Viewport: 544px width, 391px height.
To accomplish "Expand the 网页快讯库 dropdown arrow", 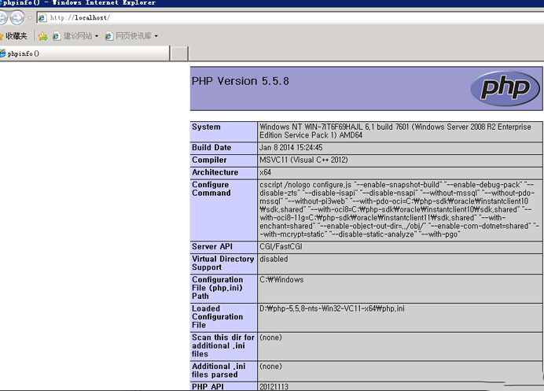I will tap(156, 36).
